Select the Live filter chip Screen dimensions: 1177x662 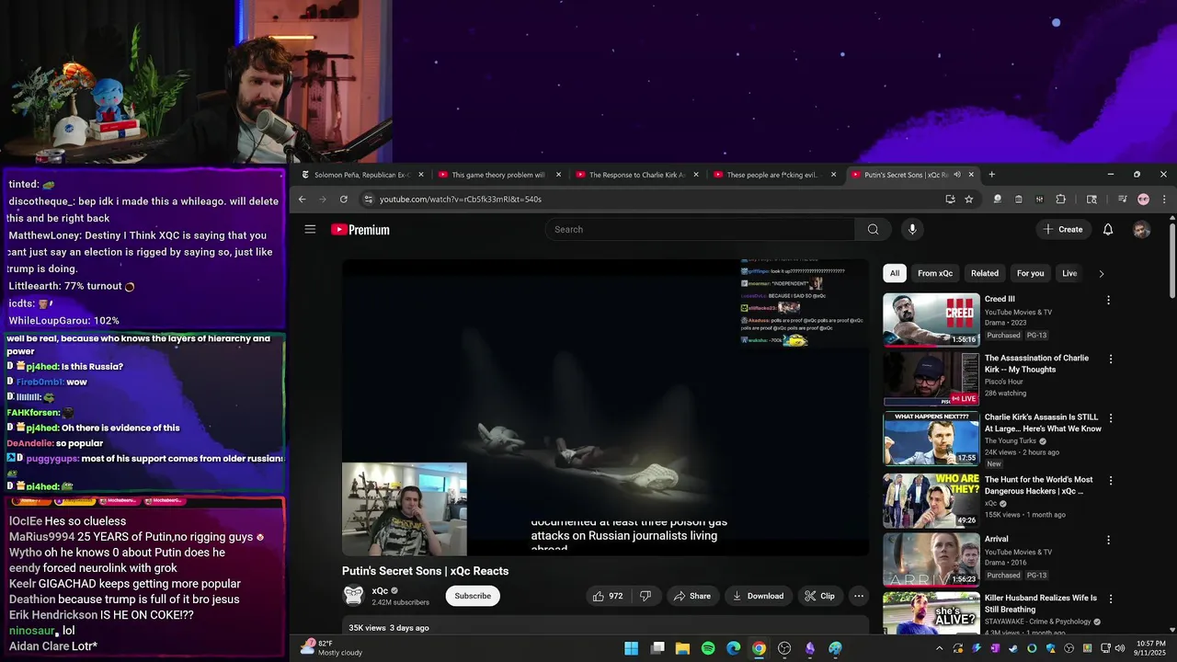coord(1069,273)
